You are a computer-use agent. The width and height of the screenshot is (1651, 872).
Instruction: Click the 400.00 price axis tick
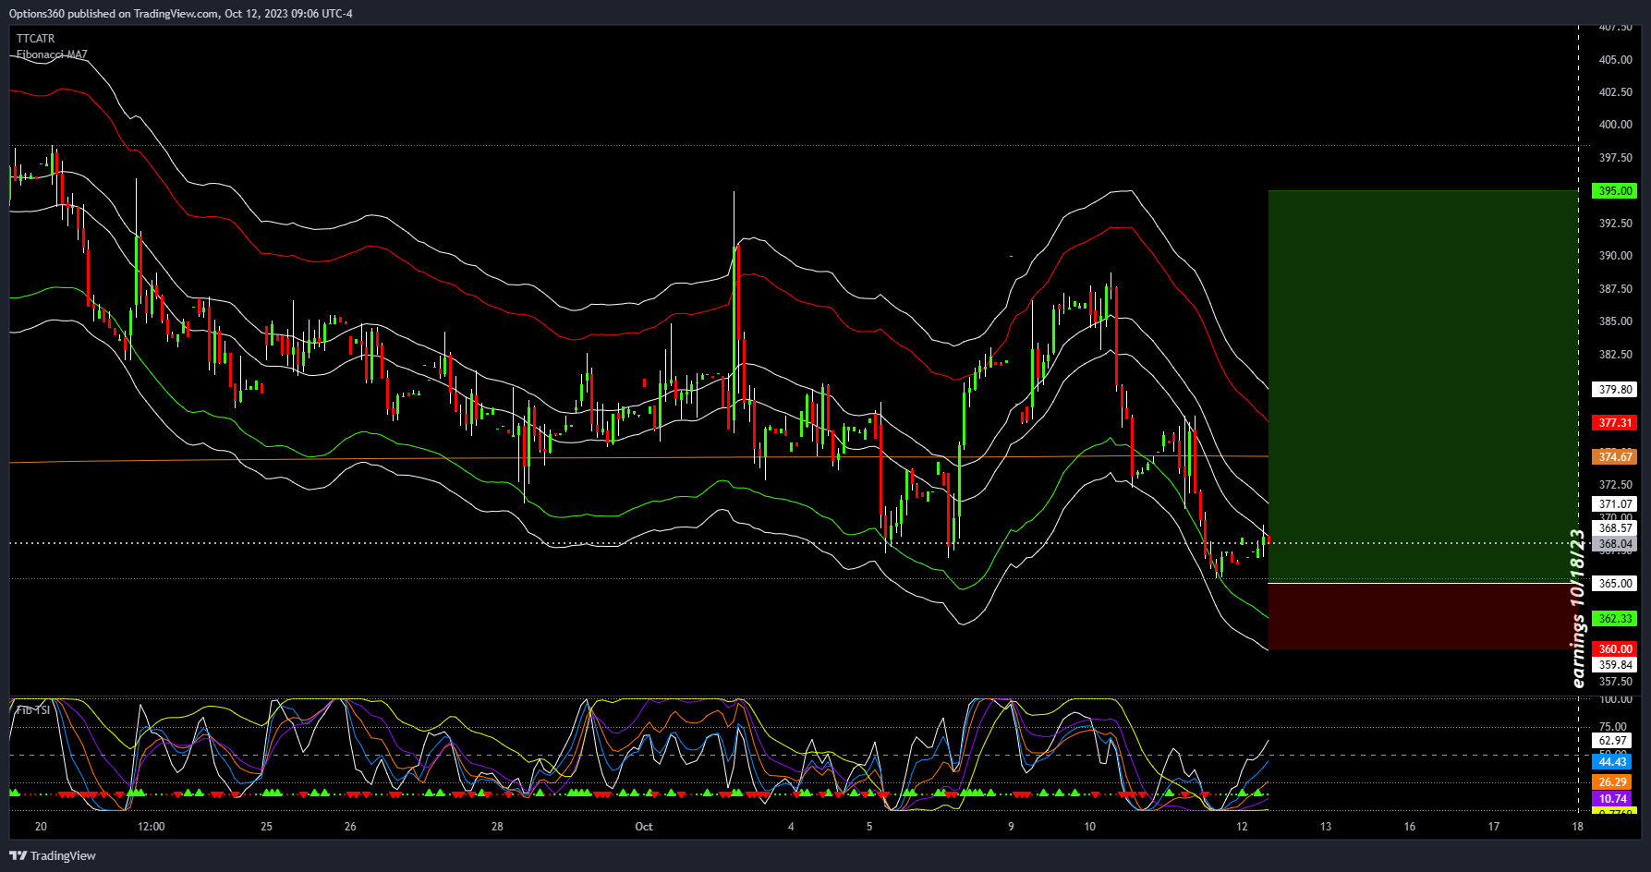1615,125
